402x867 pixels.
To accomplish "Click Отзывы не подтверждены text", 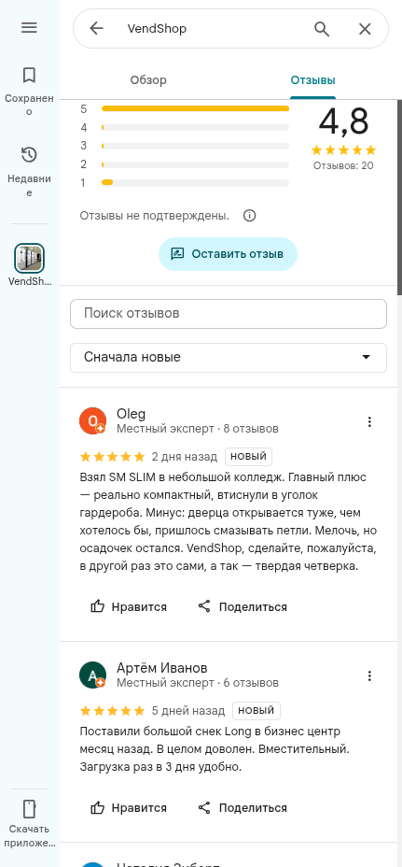I will [x=155, y=216].
